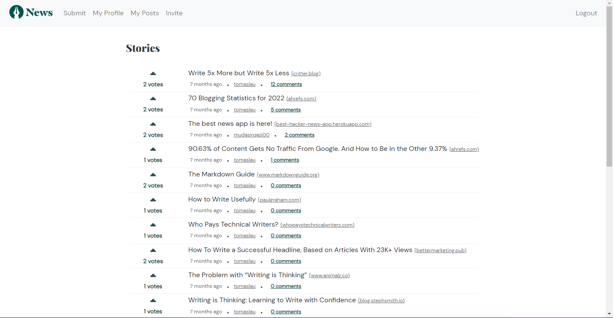
Task: Visit the critter.blog domain link
Action: click(306, 74)
